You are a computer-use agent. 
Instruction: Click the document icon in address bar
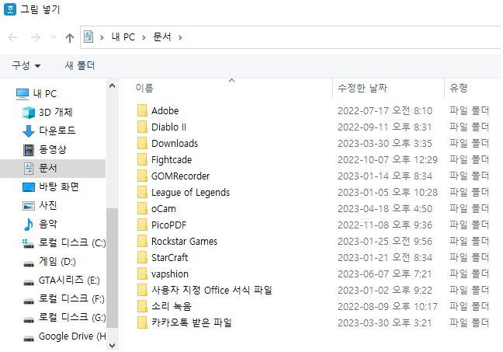(88, 37)
